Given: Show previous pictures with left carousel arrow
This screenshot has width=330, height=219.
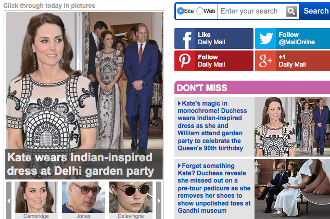Looking at the screenshot, I should click(9, 201).
